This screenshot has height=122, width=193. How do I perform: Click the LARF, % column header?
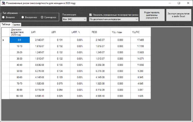[x=80, y=32]
